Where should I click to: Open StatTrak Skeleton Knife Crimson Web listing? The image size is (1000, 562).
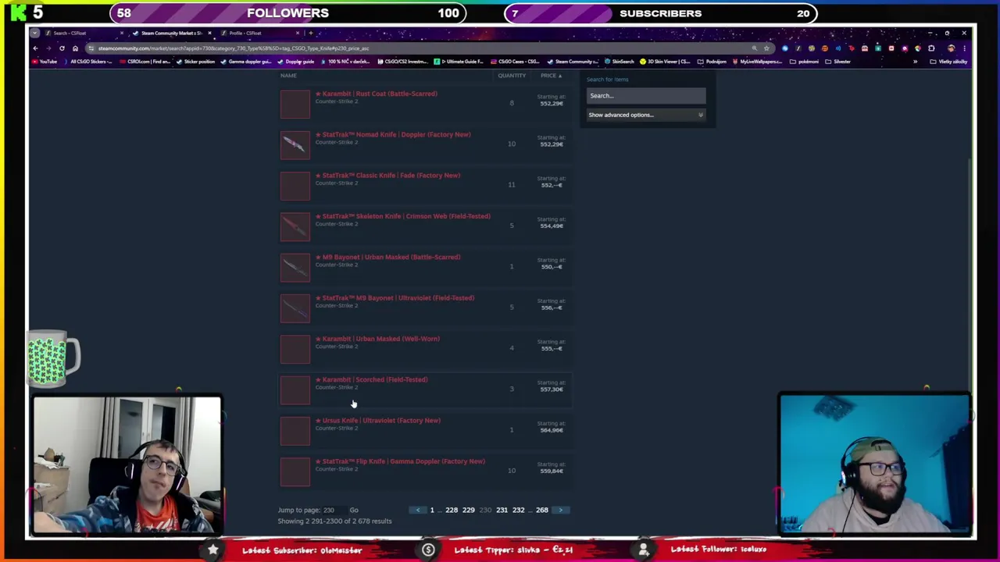click(406, 216)
